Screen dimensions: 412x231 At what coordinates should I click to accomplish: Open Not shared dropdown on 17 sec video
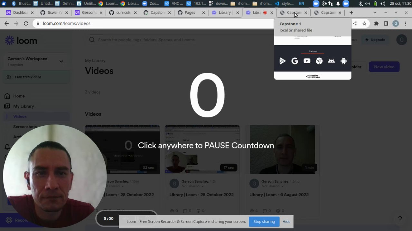point(192,186)
